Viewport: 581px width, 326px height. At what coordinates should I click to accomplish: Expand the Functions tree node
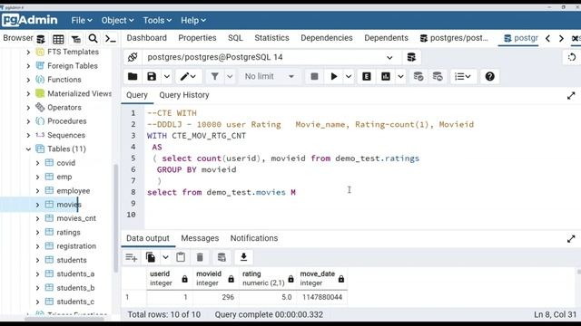(28, 80)
